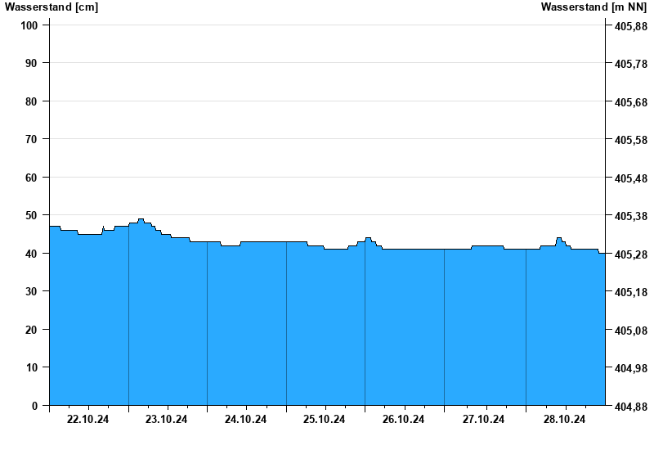Click the 405,48 value on right axis
Screen dimensions: 654x450
[630, 178]
